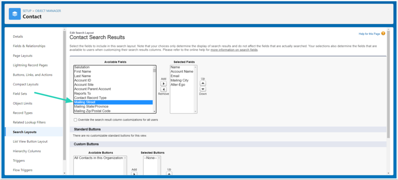Select All Contacts in this Organization button
This screenshot has width=398, height=180.
(99, 158)
